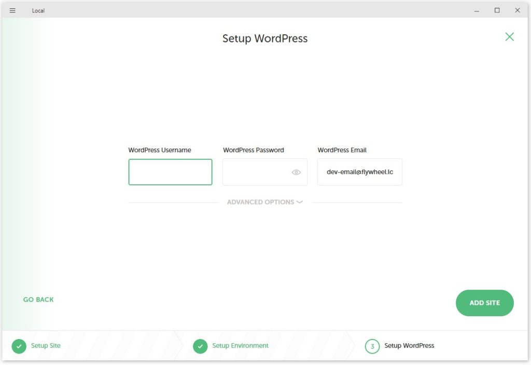
Task: Select the Setup WordPress step label
Action: [x=409, y=346]
